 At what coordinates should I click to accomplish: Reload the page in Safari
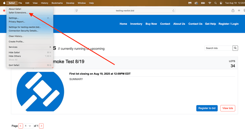coord(173,11)
